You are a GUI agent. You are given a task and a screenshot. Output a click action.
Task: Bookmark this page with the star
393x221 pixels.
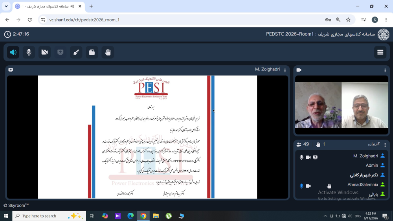click(x=348, y=20)
